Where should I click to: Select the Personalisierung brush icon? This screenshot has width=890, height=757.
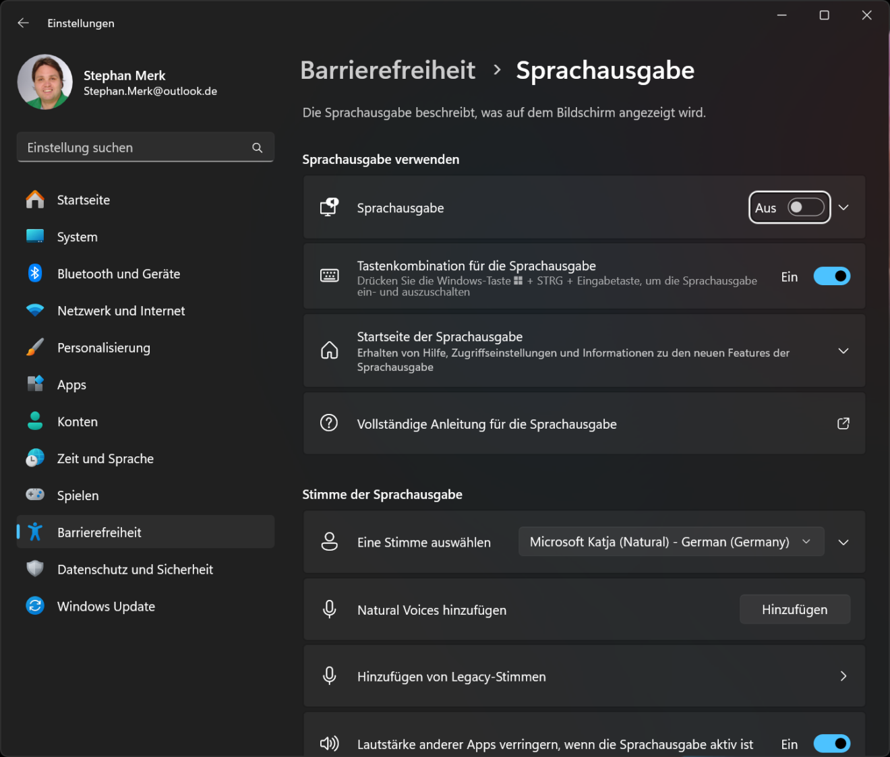(34, 348)
